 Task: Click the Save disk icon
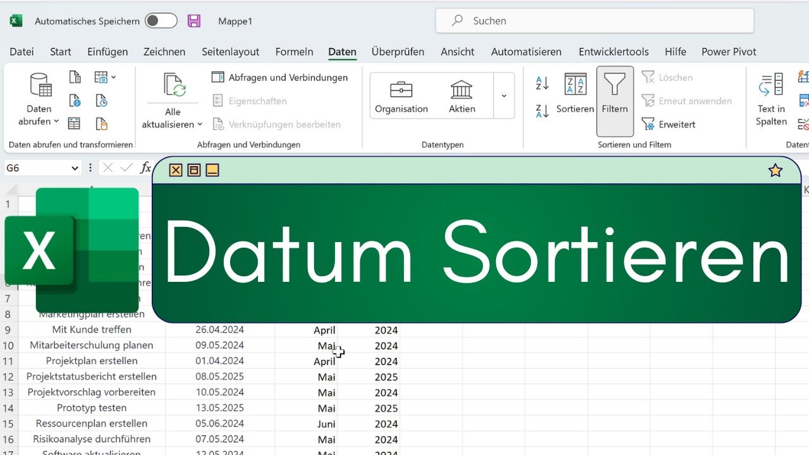194,21
